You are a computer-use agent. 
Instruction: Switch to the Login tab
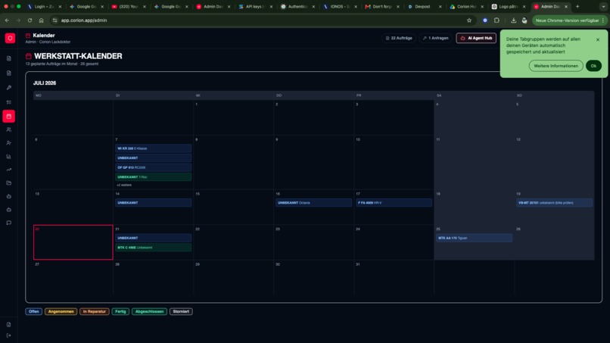tap(43, 7)
